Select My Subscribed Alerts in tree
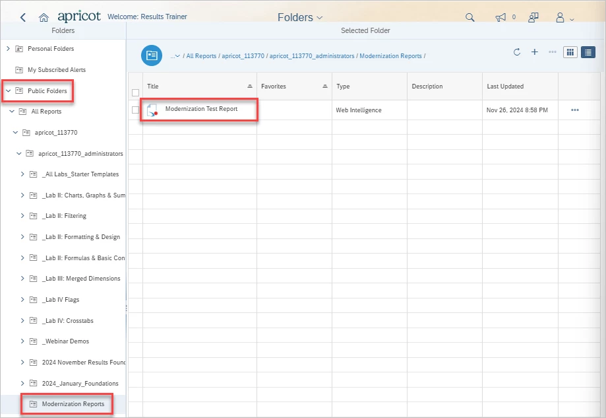 click(x=57, y=70)
